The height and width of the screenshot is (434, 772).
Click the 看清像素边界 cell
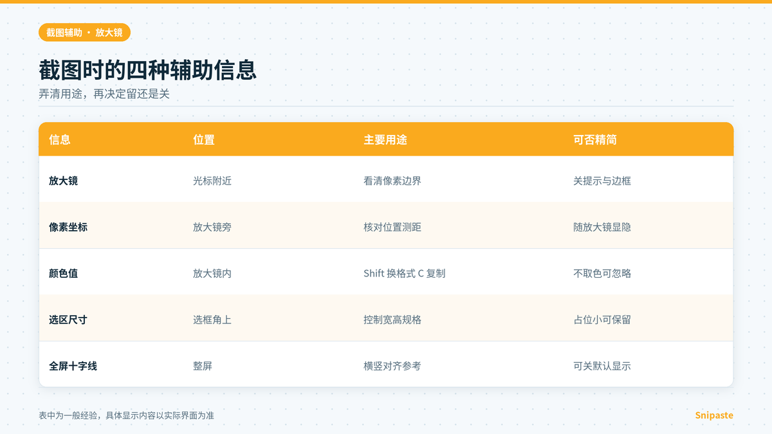392,181
